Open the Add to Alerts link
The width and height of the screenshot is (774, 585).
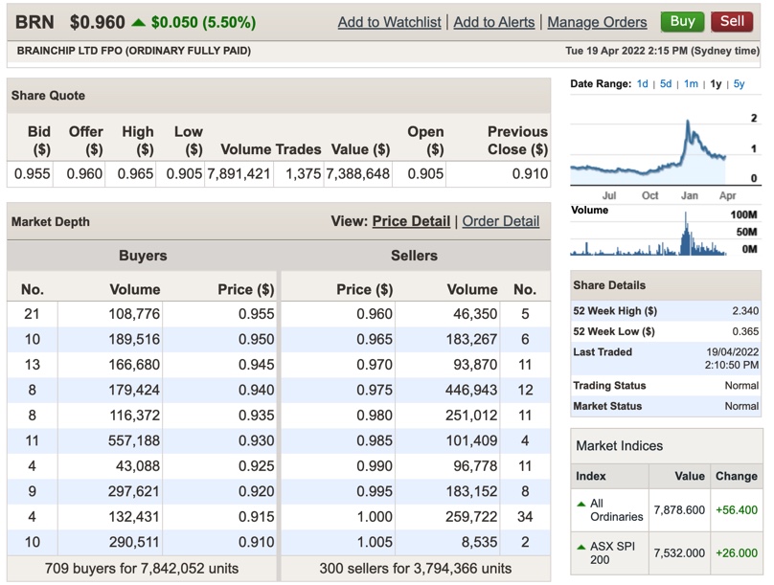pyautogui.click(x=494, y=22)
